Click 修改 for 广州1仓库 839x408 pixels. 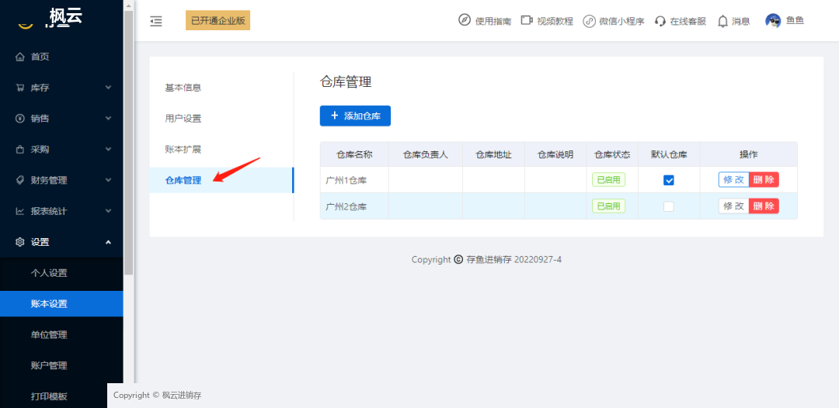click(734, 180)
